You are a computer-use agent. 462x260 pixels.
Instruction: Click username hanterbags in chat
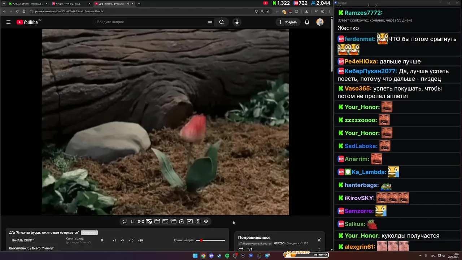pos(361,185)
